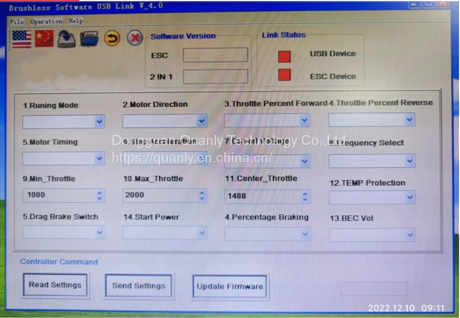The width and height of the screenshot is (460, 318).
Task: Click the red ESC Device status indicator
Action: tap(284, 75)
